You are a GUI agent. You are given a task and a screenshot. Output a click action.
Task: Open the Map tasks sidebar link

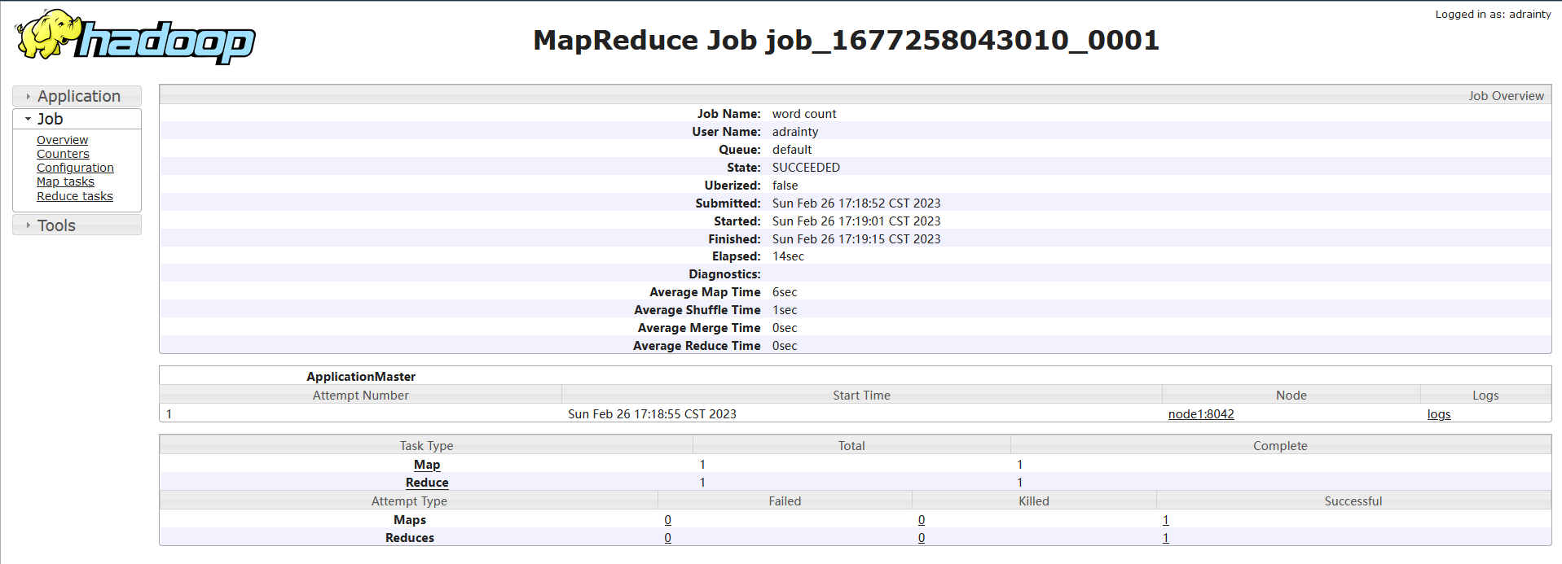click(x=65, y=181)
